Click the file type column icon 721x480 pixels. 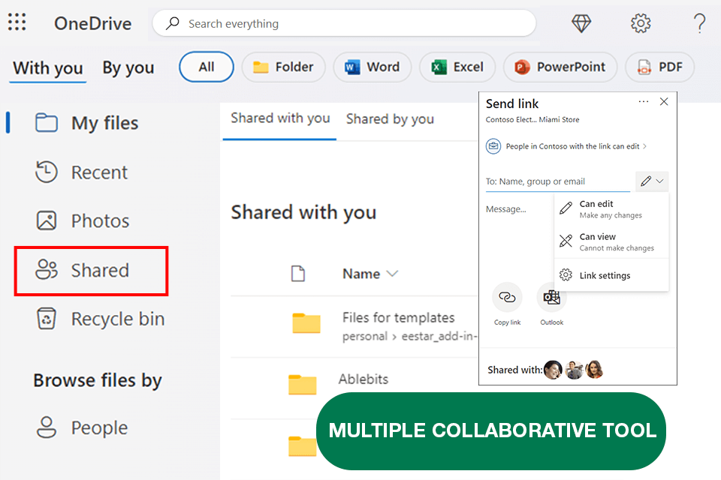tap(298, 273)
